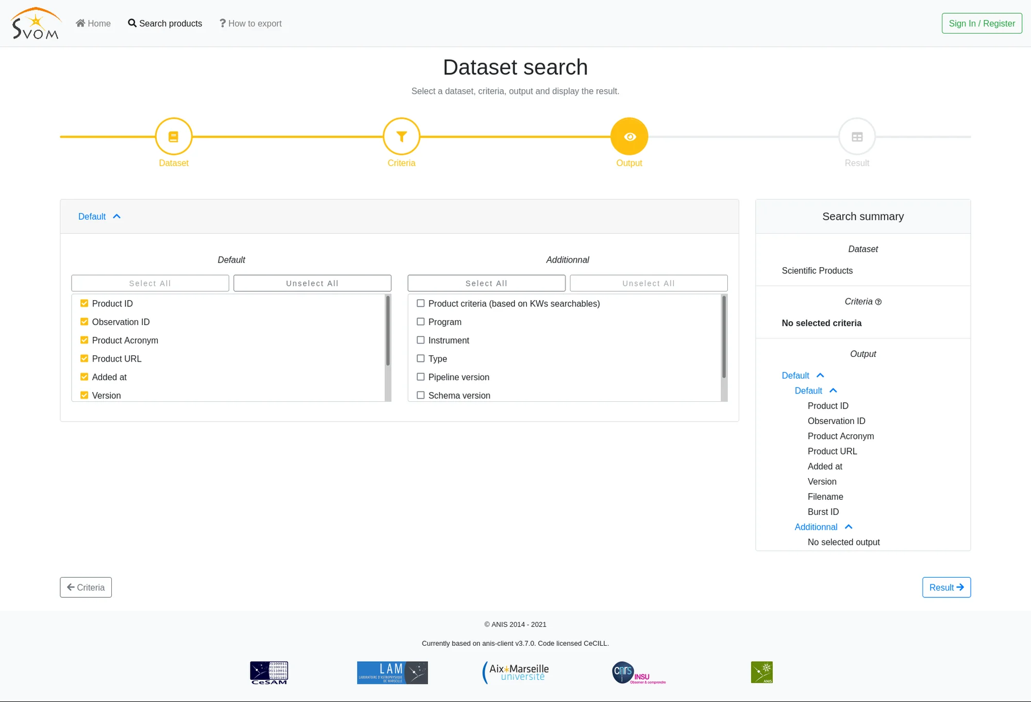Uncheck Product Acronym checkbox
The height and width of the screenshot is (702, 1031).
coord(84,340)
